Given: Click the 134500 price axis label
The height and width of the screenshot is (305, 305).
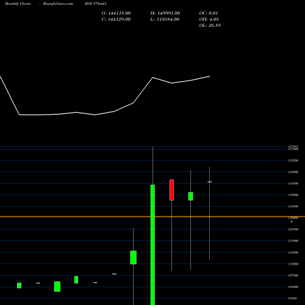Looking at the screenshot, I should pos(293,206).
